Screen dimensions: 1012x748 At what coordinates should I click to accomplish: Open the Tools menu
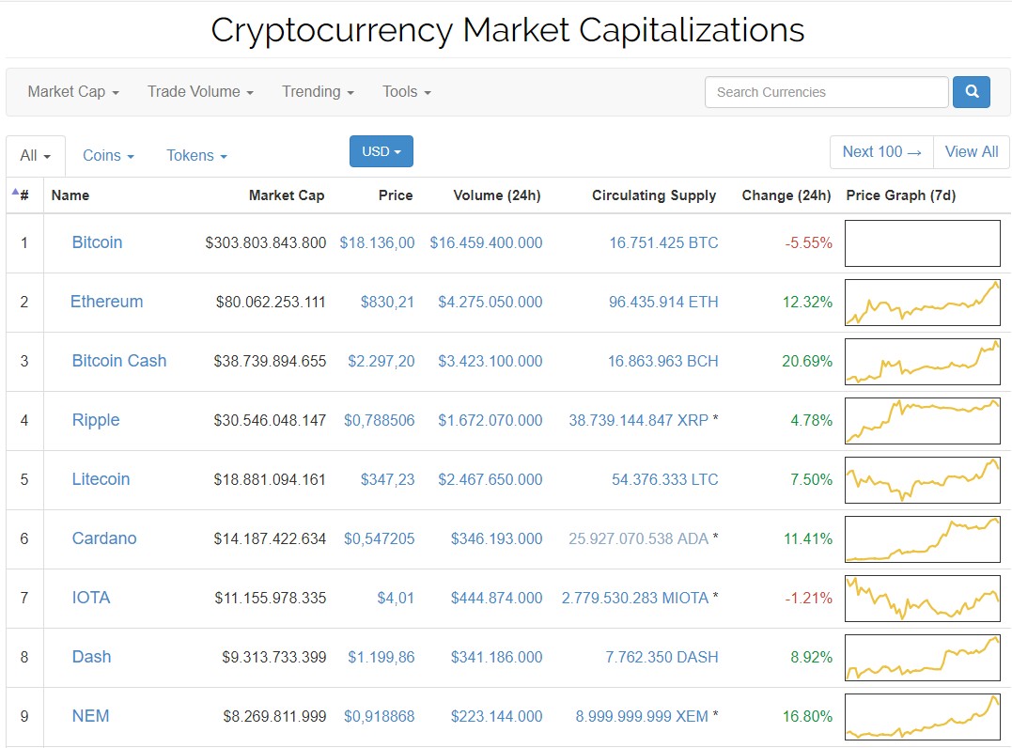[406, 92]
